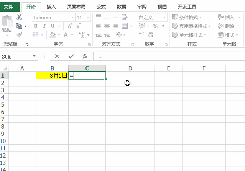
Task: Confirm formula entry with checkmark
Action: coord(71,56)
